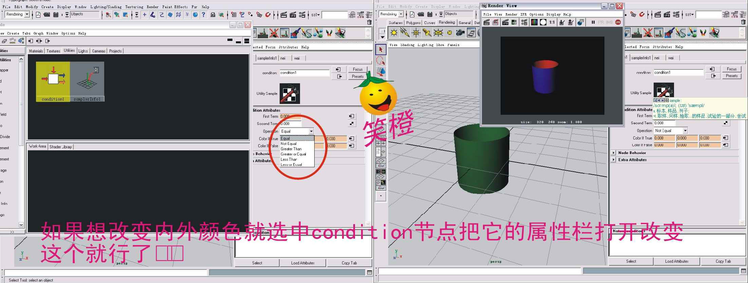
Task: Click camera icon on right Rendering shelf
Action: pos(460,32)
